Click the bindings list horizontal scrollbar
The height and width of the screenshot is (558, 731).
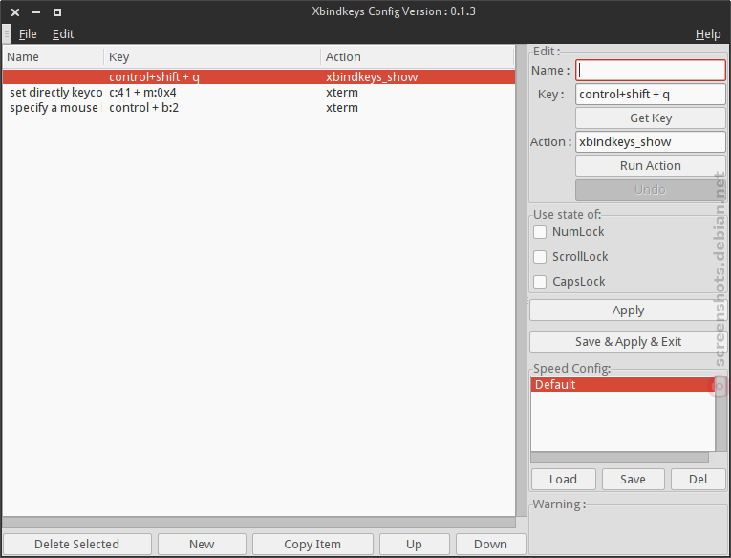tap(259, 523)
